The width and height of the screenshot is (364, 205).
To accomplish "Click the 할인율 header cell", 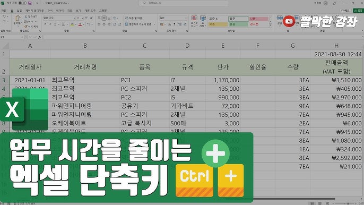I will tap(258, 67).
